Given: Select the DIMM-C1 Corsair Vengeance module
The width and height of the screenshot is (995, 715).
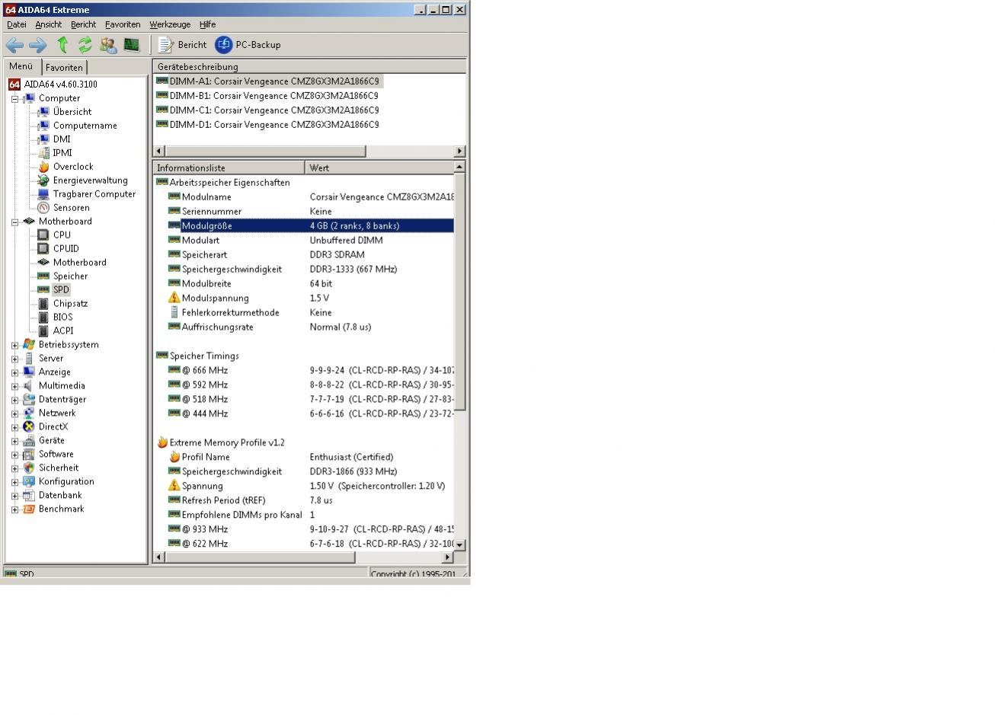Looking at the screenshot, I should (x=274, y=110).
